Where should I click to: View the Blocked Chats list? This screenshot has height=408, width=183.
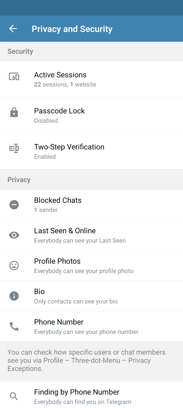[91, 204]
